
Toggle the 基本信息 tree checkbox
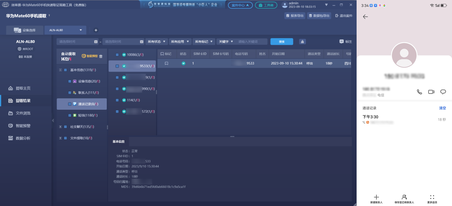coord(65,70)
